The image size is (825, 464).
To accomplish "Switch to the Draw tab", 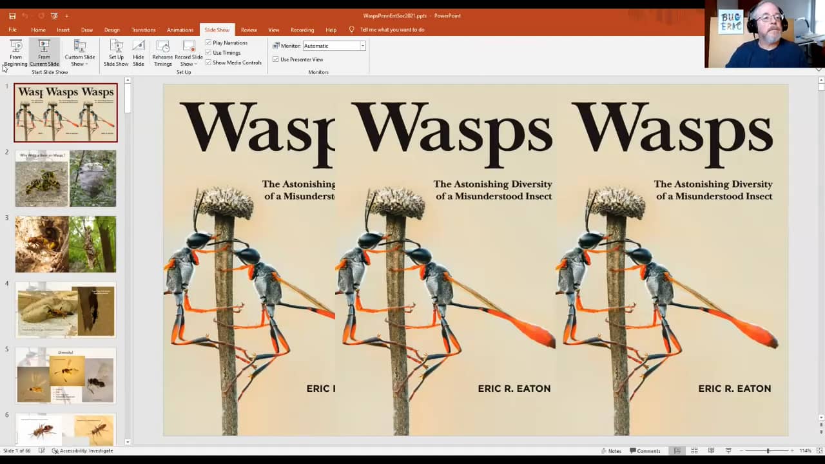I will tap(87, 30).
